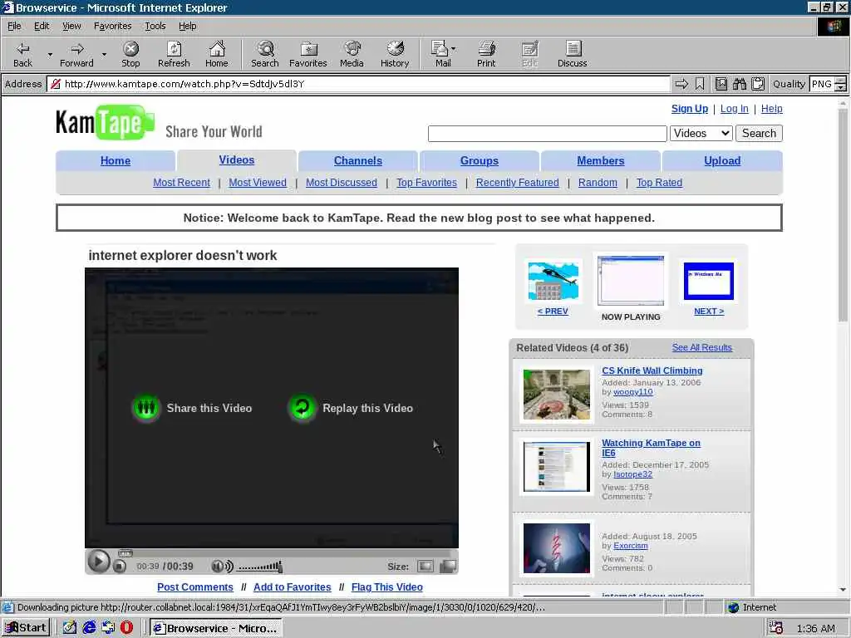The width and height of the screenshot is (851, 638).
Task: Open the Tools menu
Action: point(155,26)
